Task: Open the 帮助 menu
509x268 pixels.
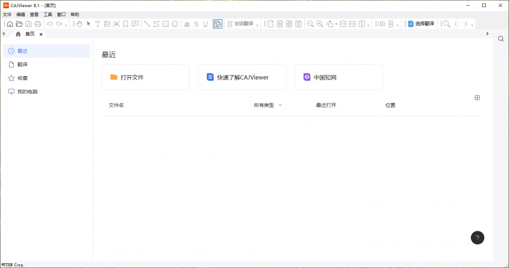Action: pyautogui.click(x=75, y=15)
